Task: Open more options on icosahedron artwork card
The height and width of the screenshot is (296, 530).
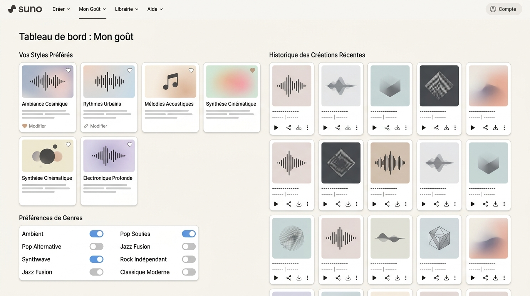Action: click(x=455, y=278)
